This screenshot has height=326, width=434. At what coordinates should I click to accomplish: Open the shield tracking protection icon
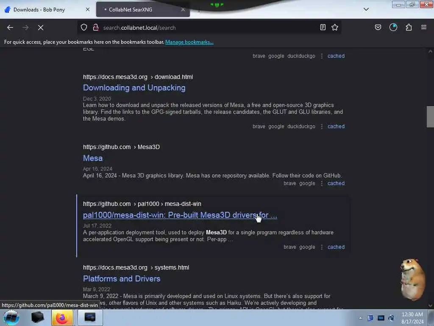pos(84,28)
